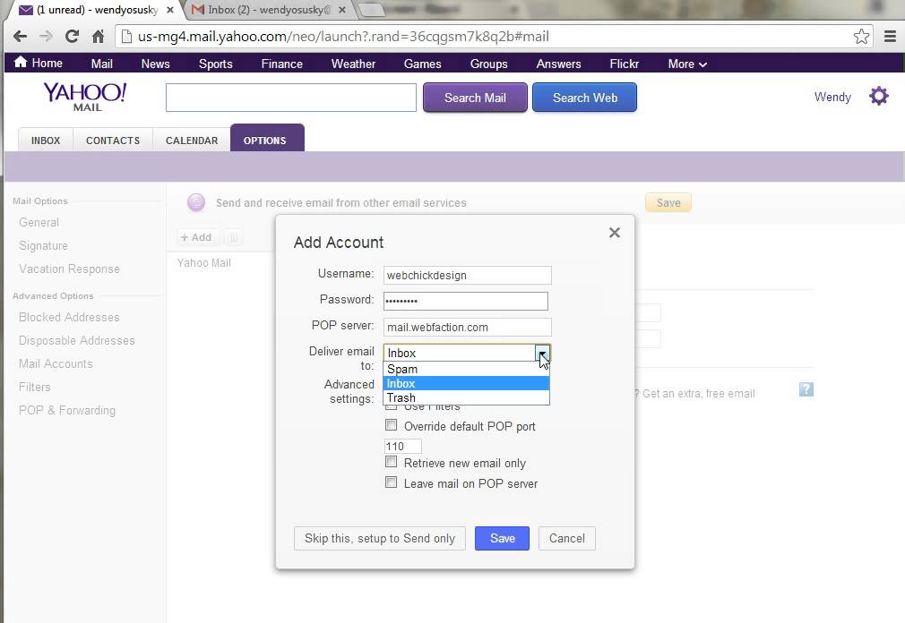Click the Username input field
Viewport: 905px width, 623px height.
point(466,275)
